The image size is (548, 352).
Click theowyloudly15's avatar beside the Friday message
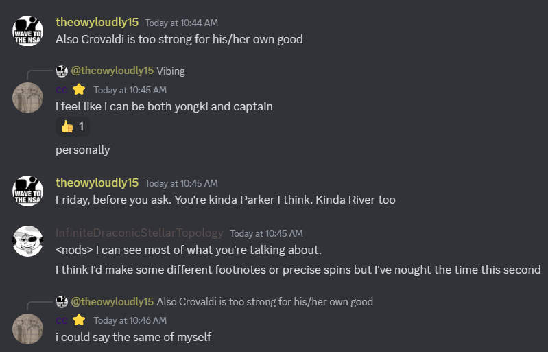click(x=28, y=191)
